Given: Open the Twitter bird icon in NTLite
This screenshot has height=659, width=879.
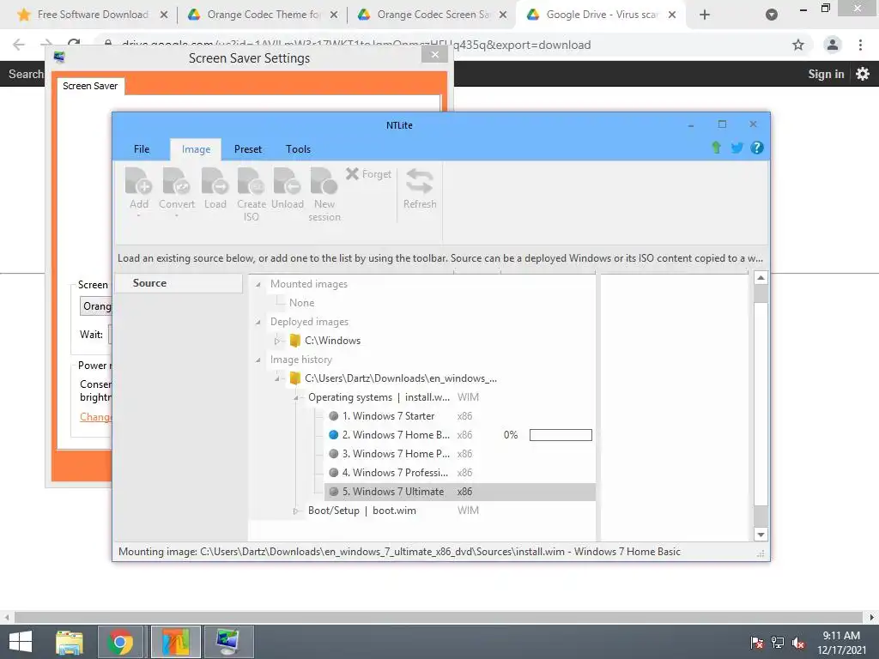Looking at the screenshot, I should (737, 148).
